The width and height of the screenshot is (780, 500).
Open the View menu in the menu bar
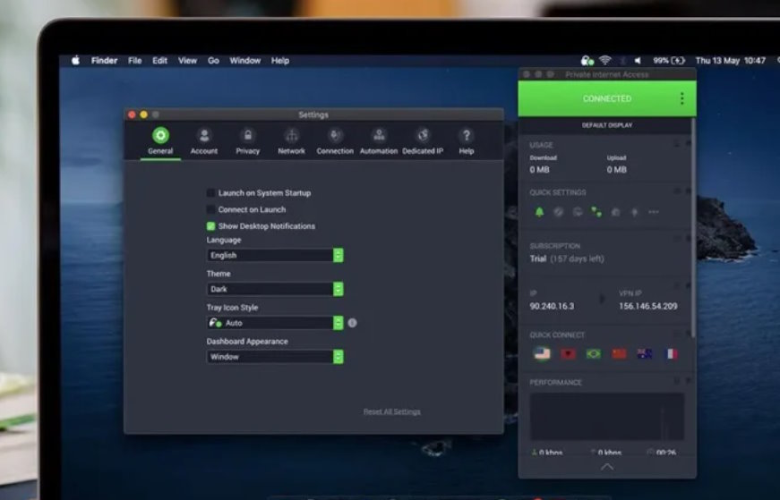(187, 61)
